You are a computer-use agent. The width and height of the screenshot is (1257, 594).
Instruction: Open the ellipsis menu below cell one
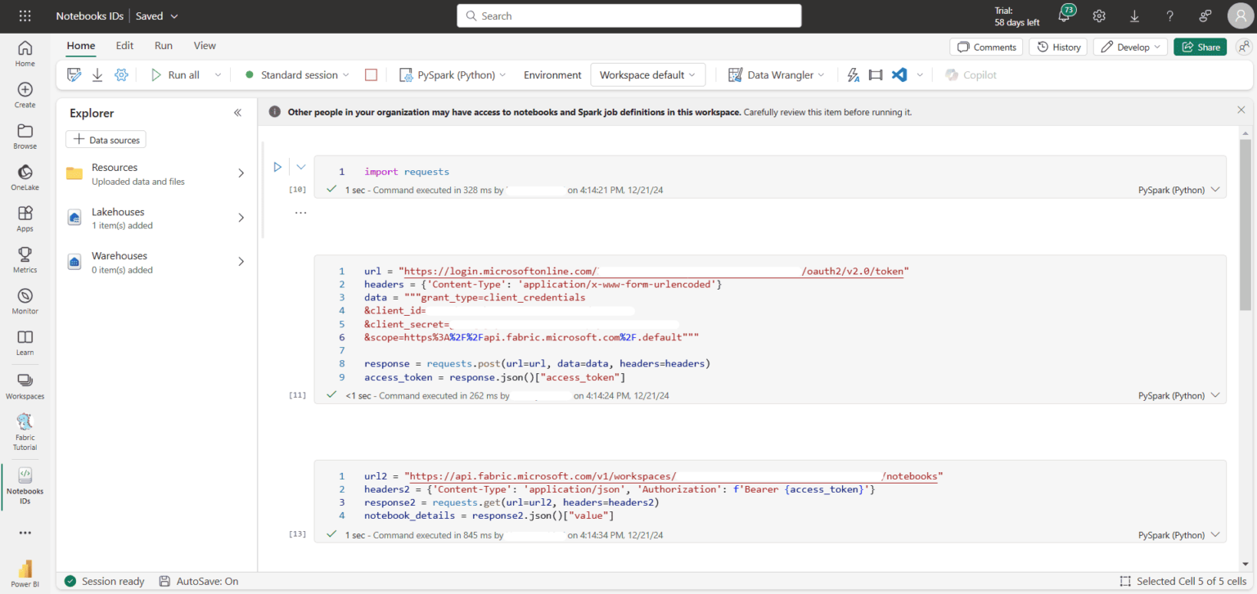point(300,213)
